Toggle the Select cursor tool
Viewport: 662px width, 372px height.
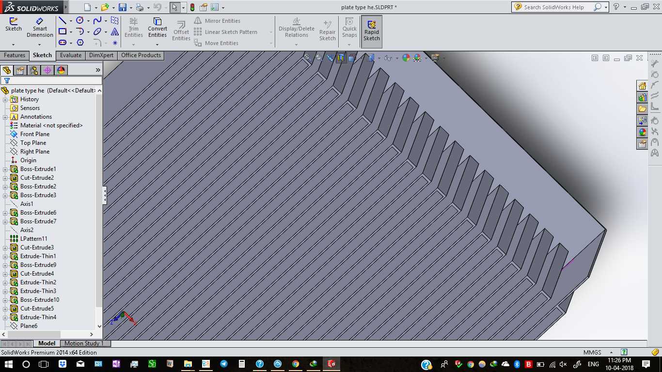coord(175,7)
